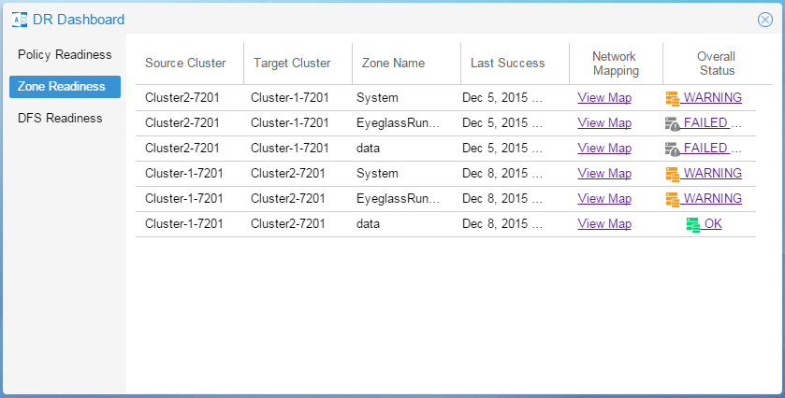Image resolution: width=785 pixels, height=398 pixels.
Task: Open View Map for Cluster2-7201 System zone
Action: pyautogui.click(x=604, y=97)
